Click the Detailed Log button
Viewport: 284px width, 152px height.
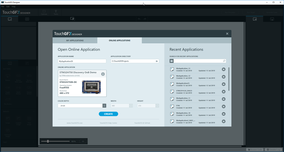[x=273, y=150]
